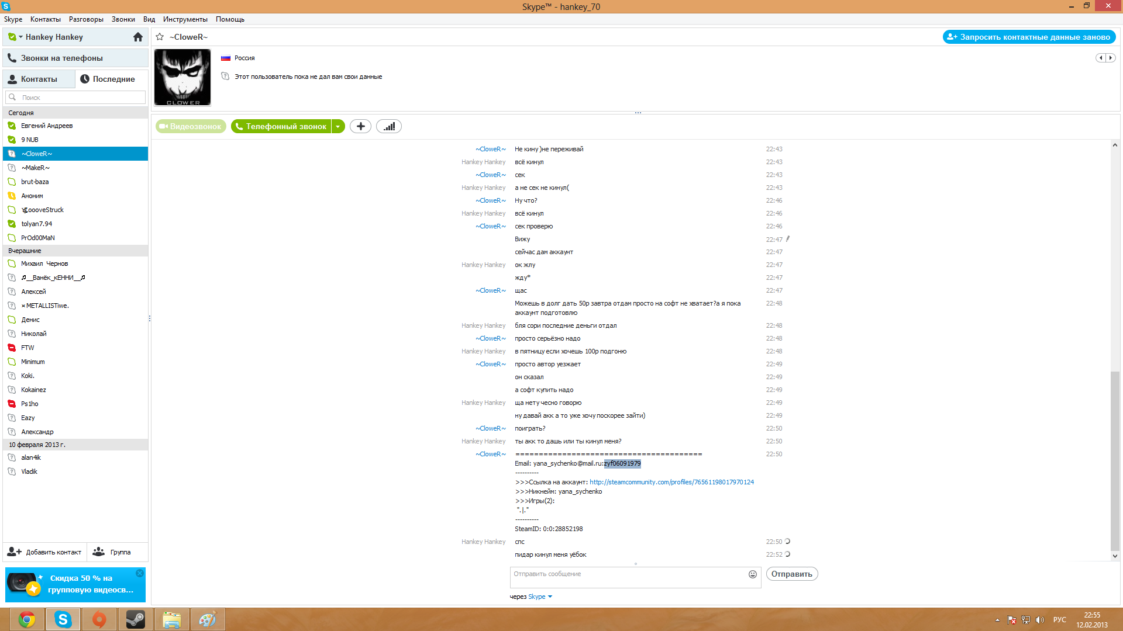Click the home icon beside Hankey Hankey
The height and width of the screenshot is (631, 1123).
138,37
